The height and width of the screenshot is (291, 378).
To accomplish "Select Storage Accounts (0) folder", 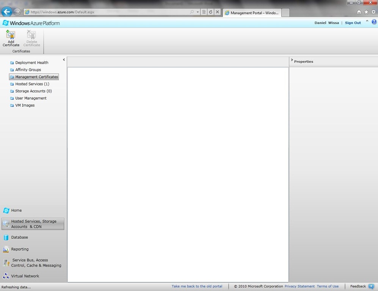I will 33,91.
